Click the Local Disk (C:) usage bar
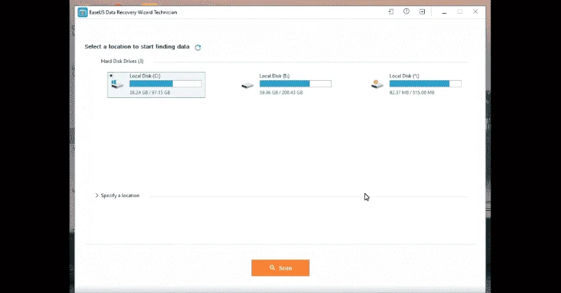The image size is (561, 293). tap(165, 84)
